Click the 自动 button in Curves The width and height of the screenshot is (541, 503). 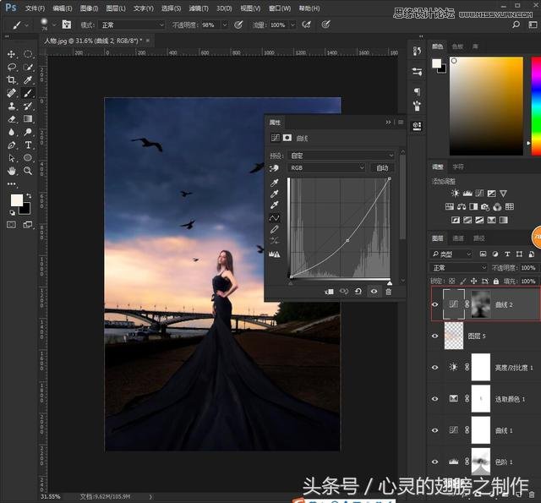[382, 168]
